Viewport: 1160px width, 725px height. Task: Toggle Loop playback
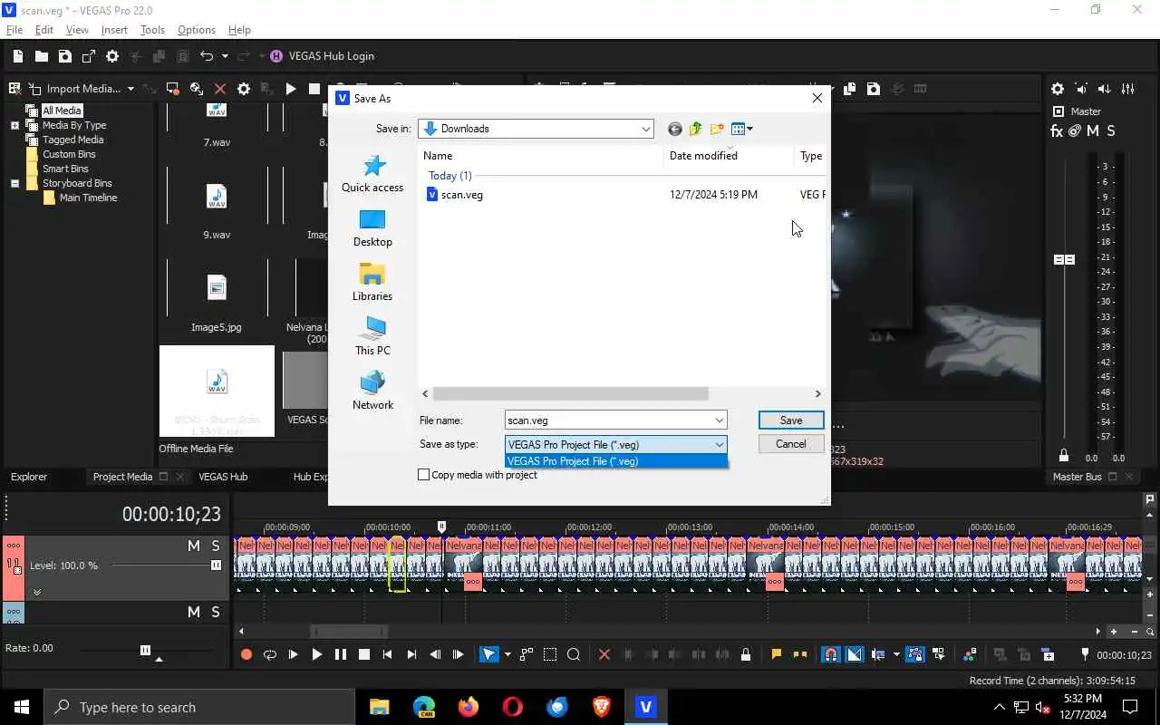click(x=269, y=654)
